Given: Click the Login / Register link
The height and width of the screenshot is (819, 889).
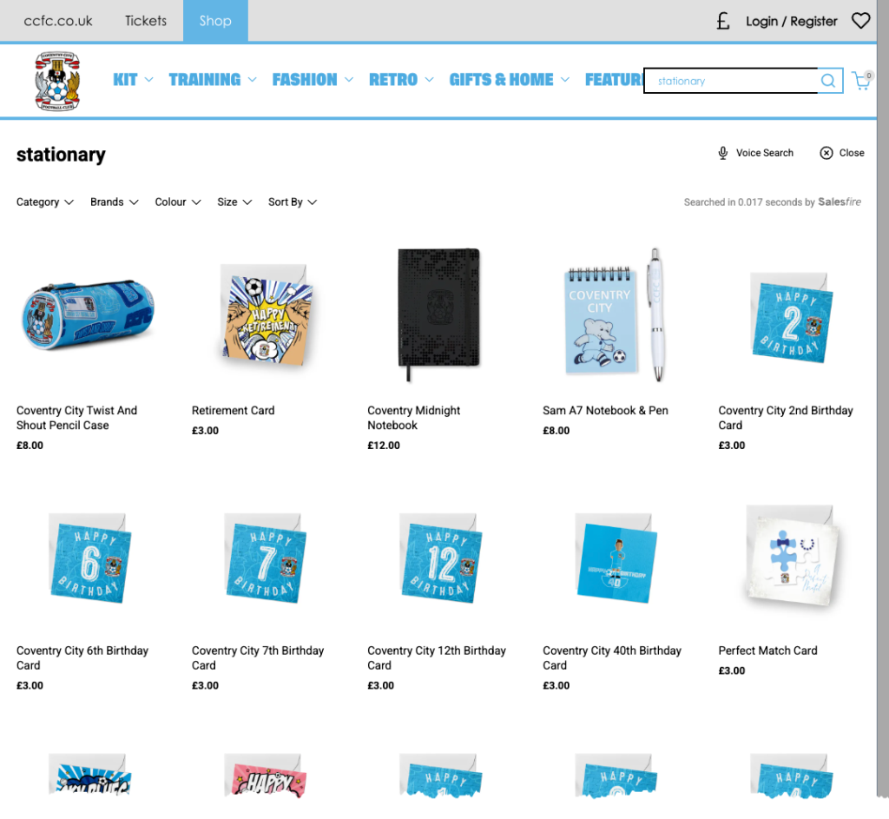Looking at the screenshot, I should pyautogui.click(x=792, y=22).
